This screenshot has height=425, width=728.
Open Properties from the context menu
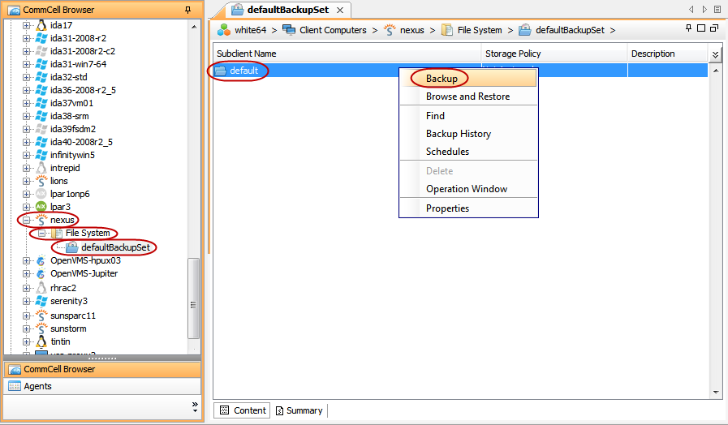pos(447,208)
